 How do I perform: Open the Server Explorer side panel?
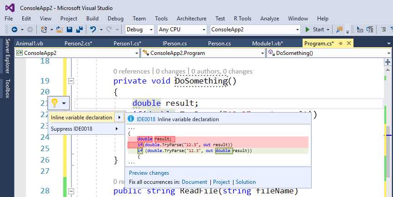point(8,56)
